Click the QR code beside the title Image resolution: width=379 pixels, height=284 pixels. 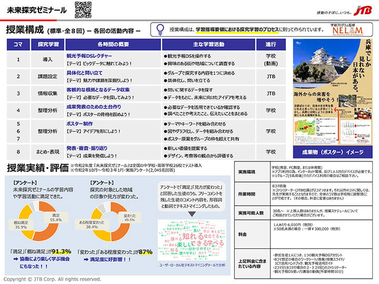click(83, 10)
